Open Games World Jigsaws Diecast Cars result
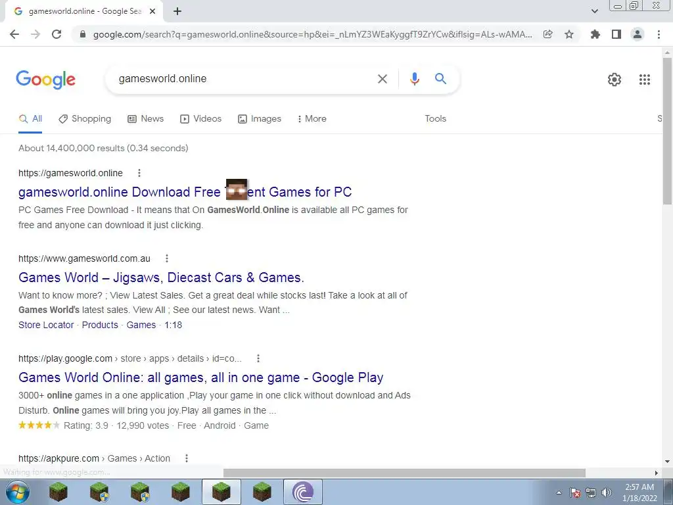Image resolution: width=673 pixels, height=505 pixels. coord(162,277)
